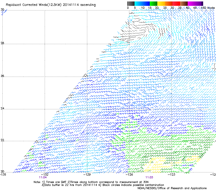Viewport: 216px width, 190px height.
Task: Click the '5' legend scale label
Action: click(x=135, y=8)
